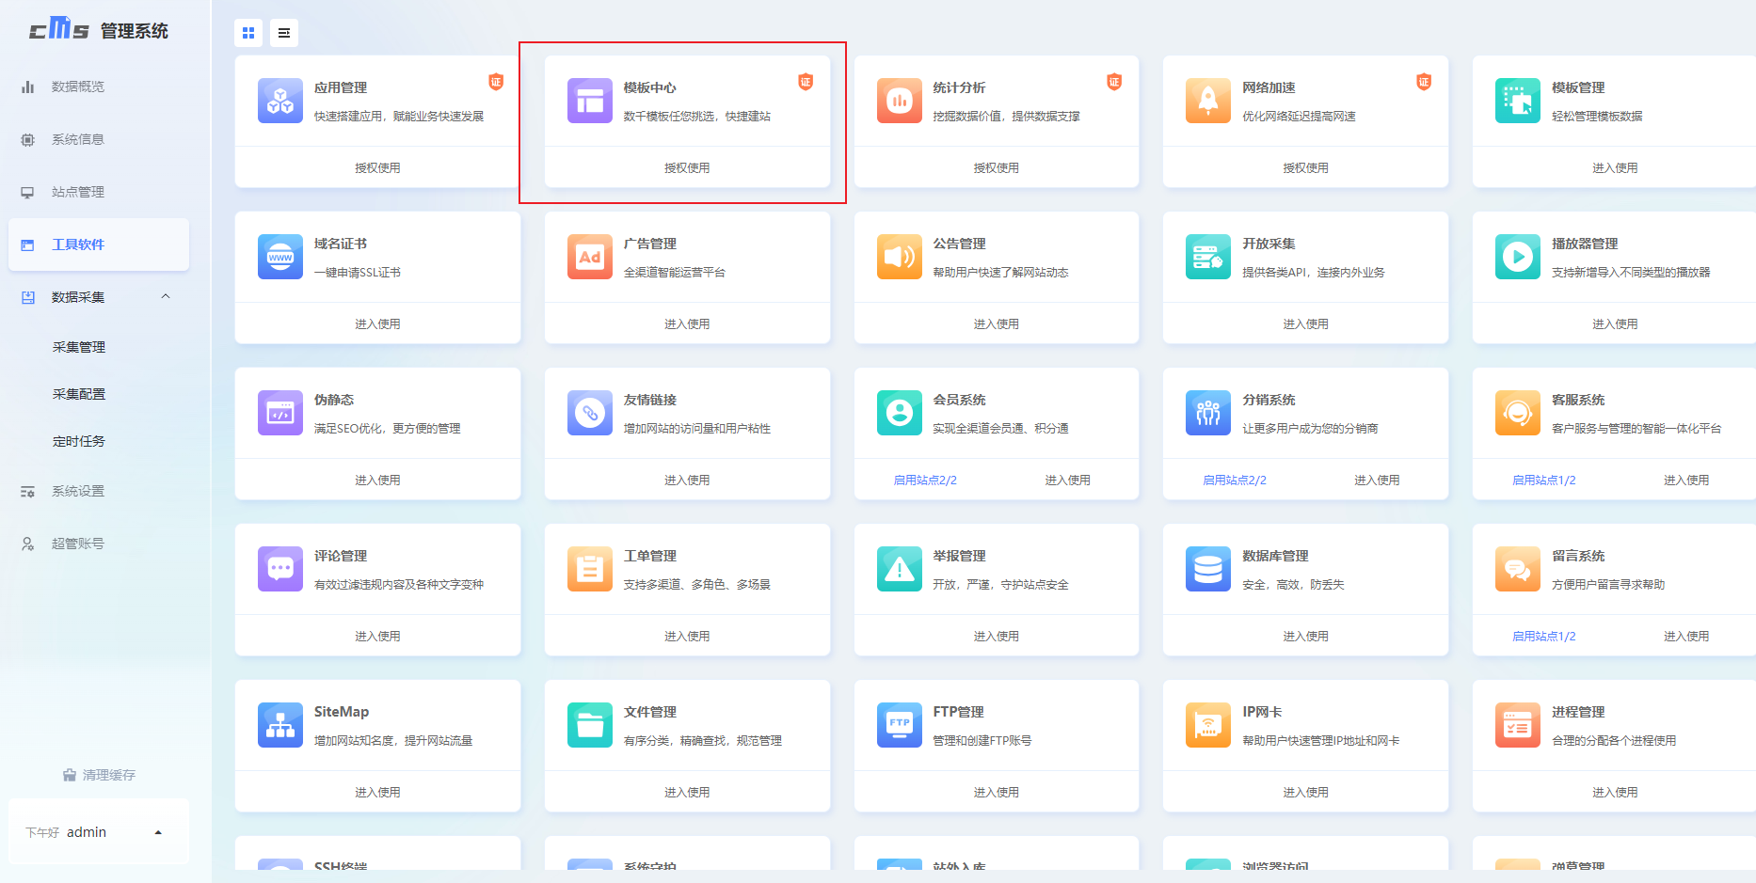
Task: Click the certification badge on 统计分析
Action: (x=1114, y=82)
